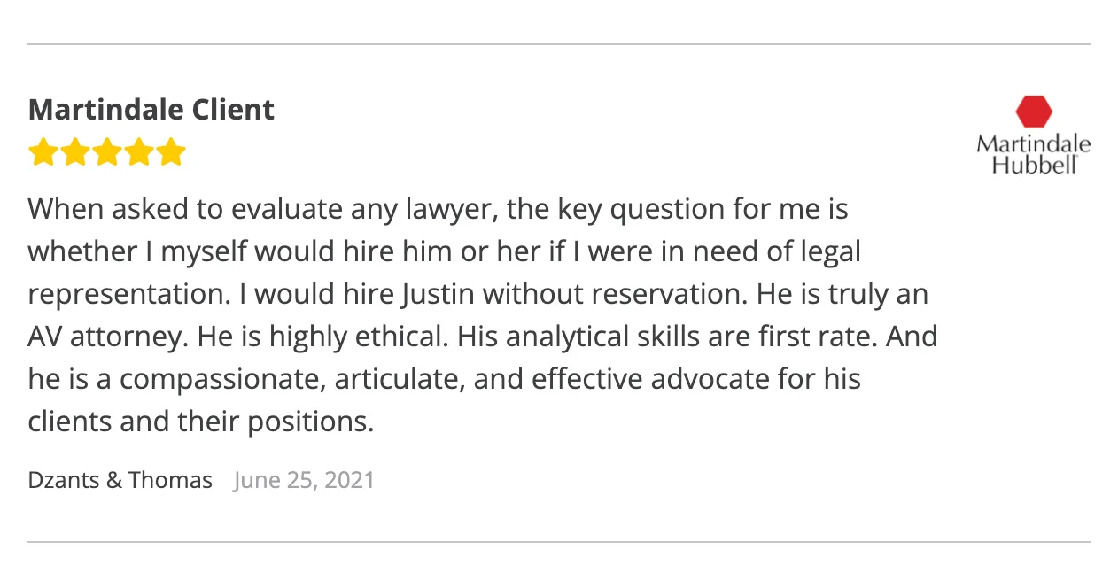Click the first yellow rating star
This screenshot has height=588, width=1118.
tap(43, 152)
